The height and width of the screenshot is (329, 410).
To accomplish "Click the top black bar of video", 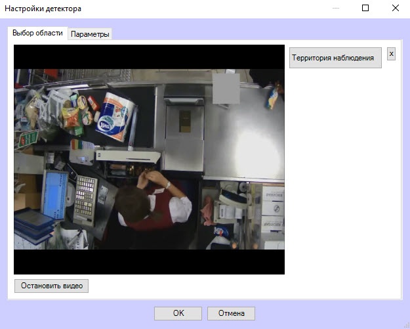I will 149,56.
